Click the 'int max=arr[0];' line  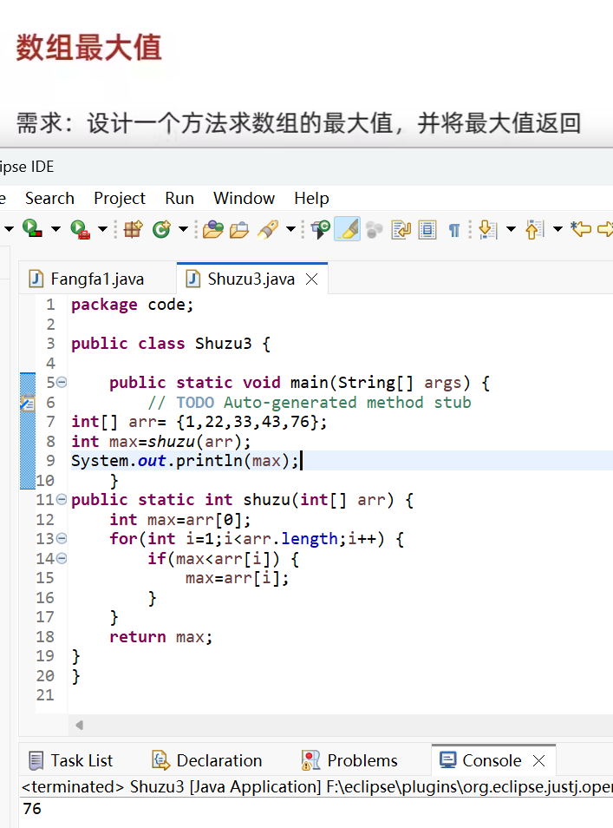179,520
